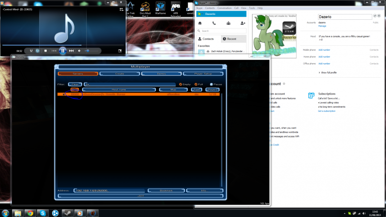
Task: Toggle the Empty servers filter checkbox
Action: pyautogui.click(x=180, y=84)
